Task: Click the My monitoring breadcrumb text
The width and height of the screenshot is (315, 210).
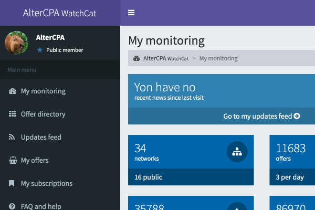Action: pyautogui.click(x=218, y=58)
